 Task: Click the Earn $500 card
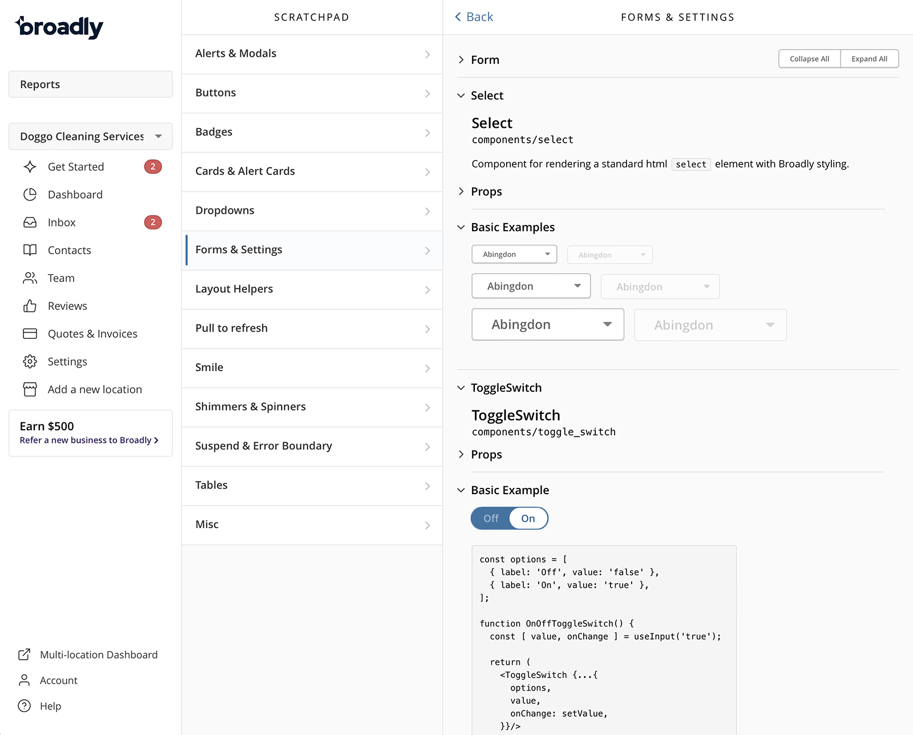pos(91,433)
